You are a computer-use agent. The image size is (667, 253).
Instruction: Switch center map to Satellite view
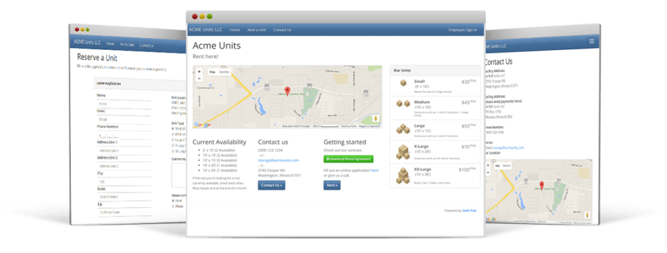tap(224, 71)
